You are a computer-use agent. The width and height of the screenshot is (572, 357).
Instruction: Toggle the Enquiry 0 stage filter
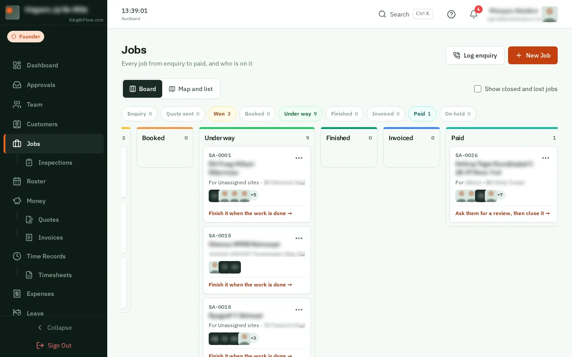click(x=139, y=114)
